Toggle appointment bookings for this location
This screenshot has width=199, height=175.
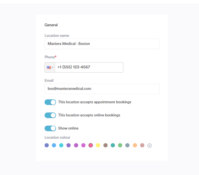pos(50,102)
